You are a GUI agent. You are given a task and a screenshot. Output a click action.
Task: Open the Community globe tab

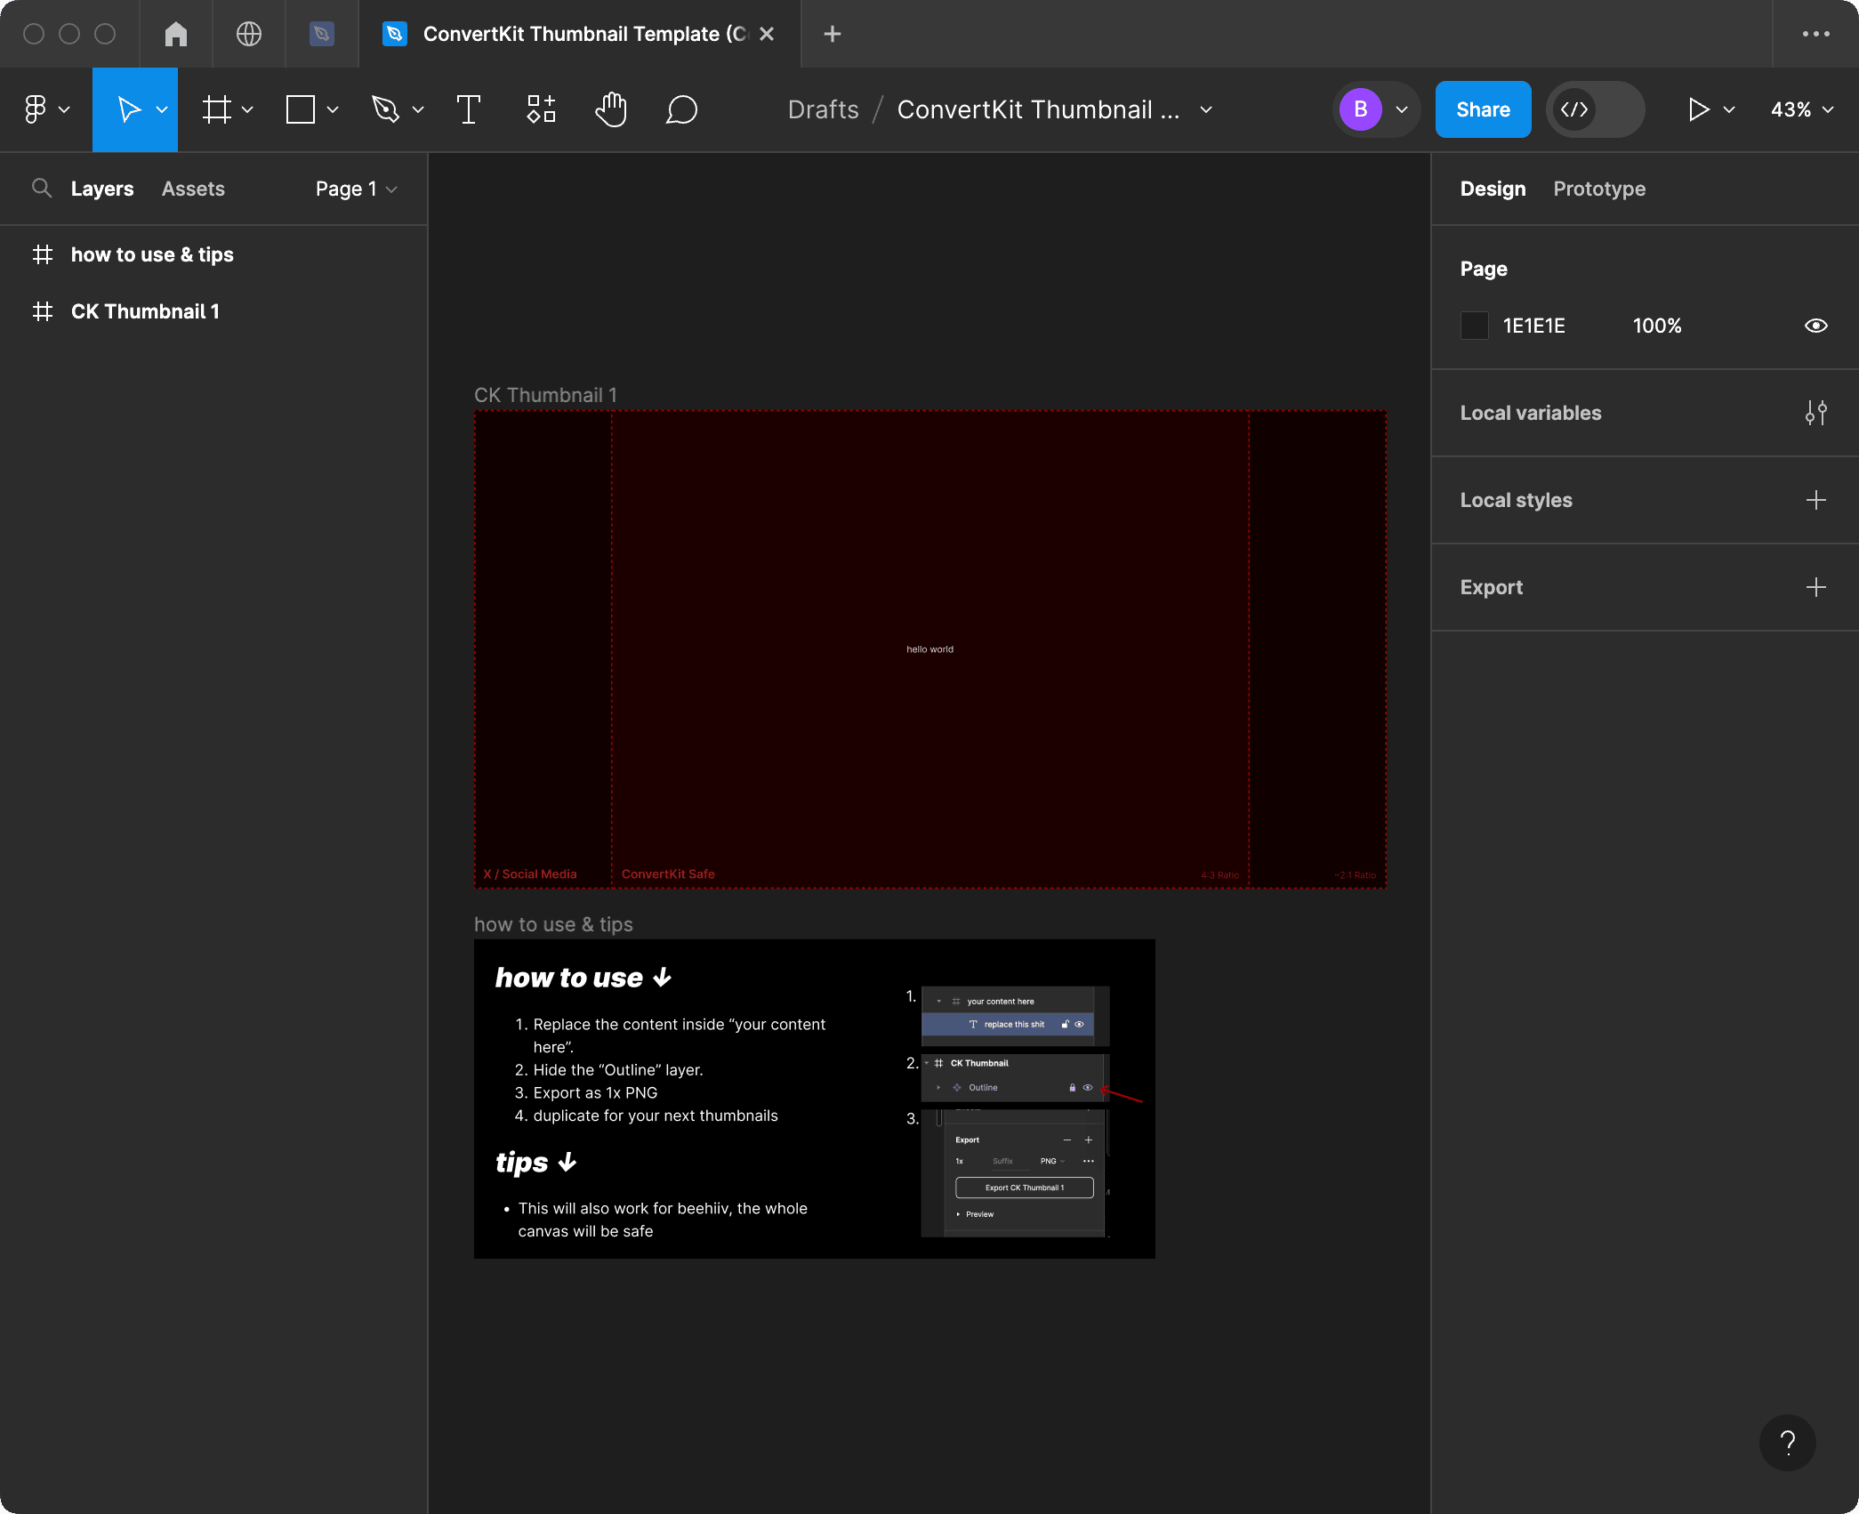pos(249,34)
